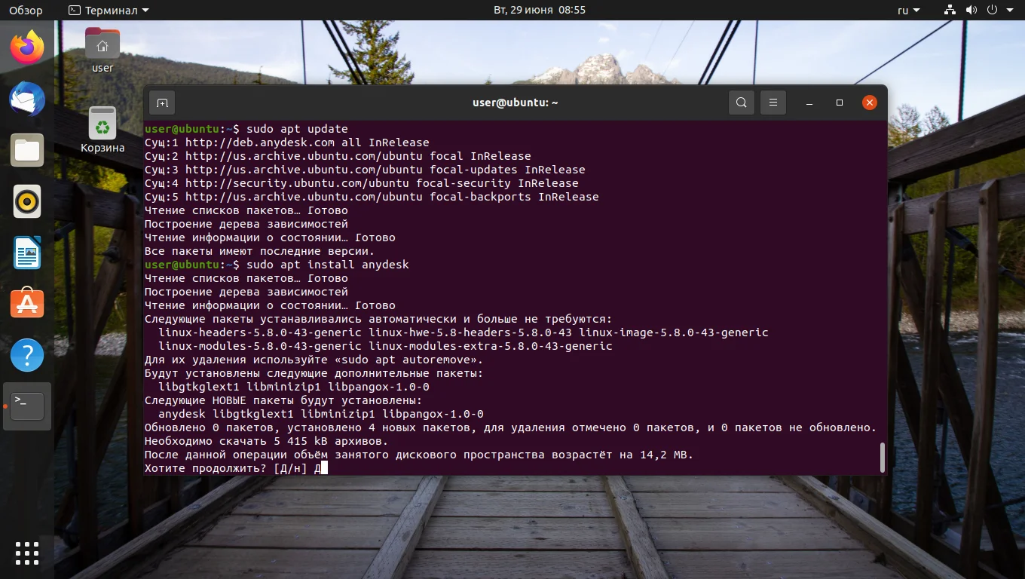Minimize the terminal window
Image resolution: width=1025 pixels, height=579 pixels.
[809, 103]
